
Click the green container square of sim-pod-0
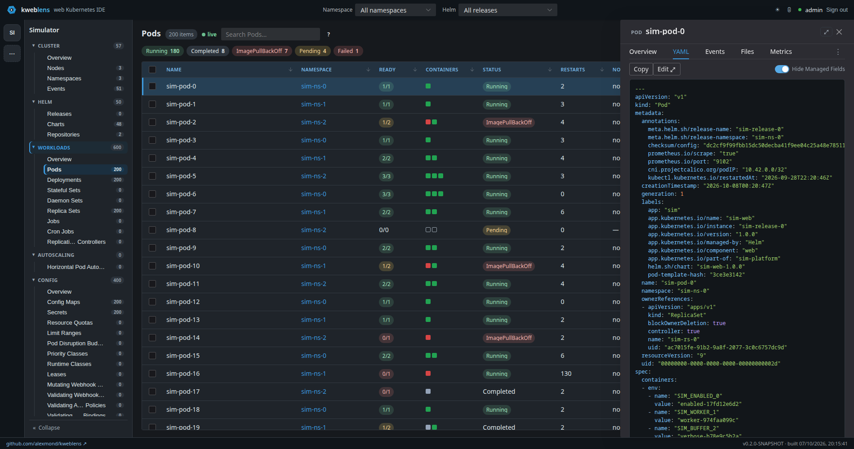pyautogui.click(x=428, y=86)
